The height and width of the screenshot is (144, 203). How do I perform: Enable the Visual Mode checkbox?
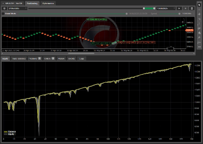click(3, 14)
